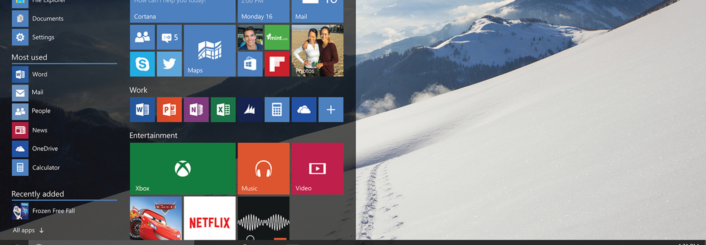Add a tile with the plus button
706x245 pixels.
click(331, 109)
